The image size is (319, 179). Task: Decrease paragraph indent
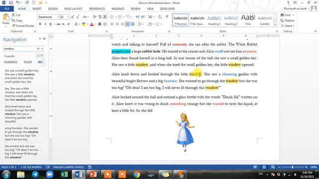138,17
